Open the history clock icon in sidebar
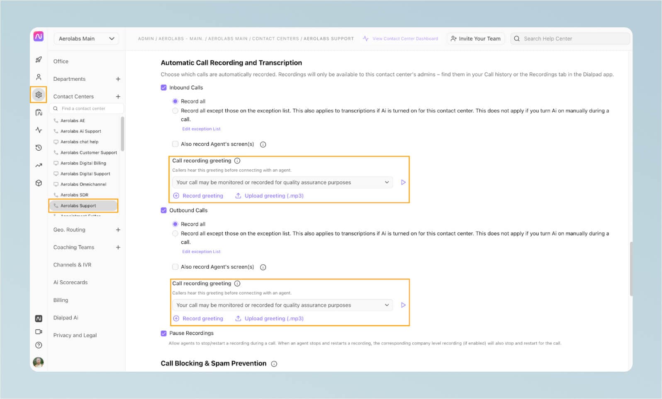 coord(39,148)
